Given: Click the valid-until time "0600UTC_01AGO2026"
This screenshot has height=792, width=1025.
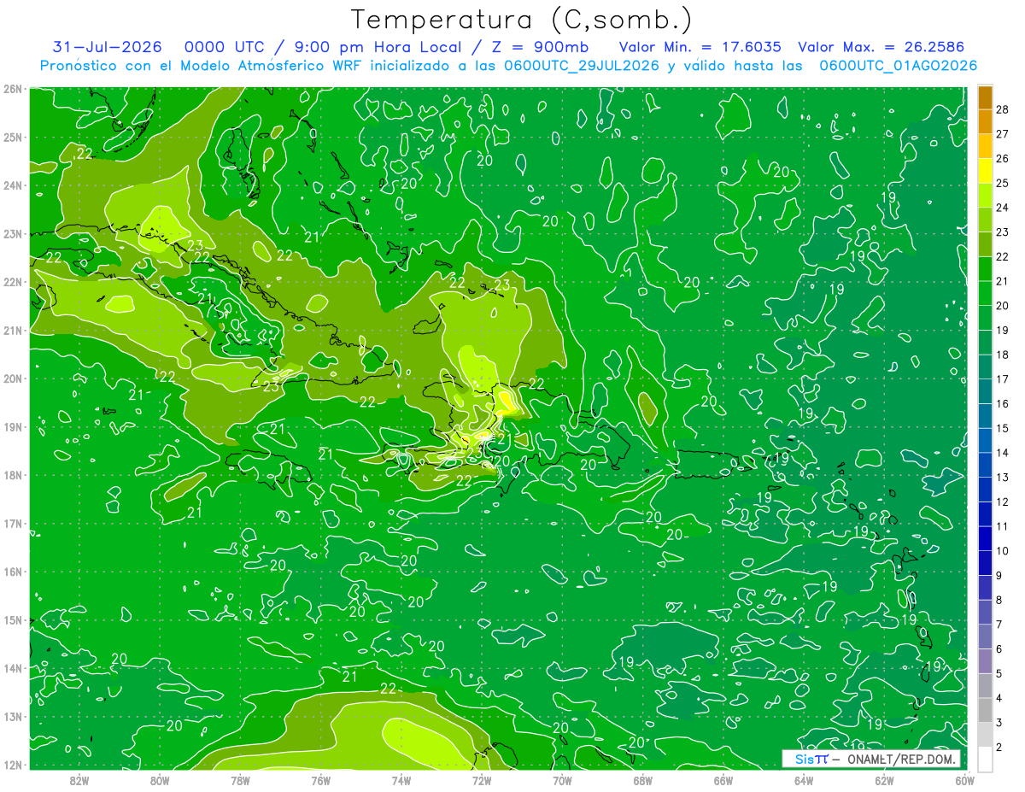Looking at the screenshot, I should tap(899, 66).
